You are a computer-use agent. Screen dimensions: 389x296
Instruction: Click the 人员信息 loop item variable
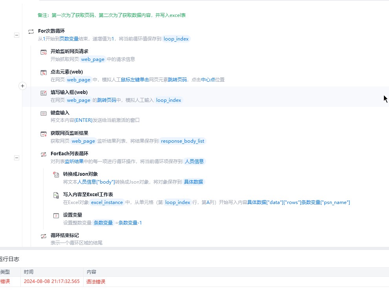click(194, 161)
